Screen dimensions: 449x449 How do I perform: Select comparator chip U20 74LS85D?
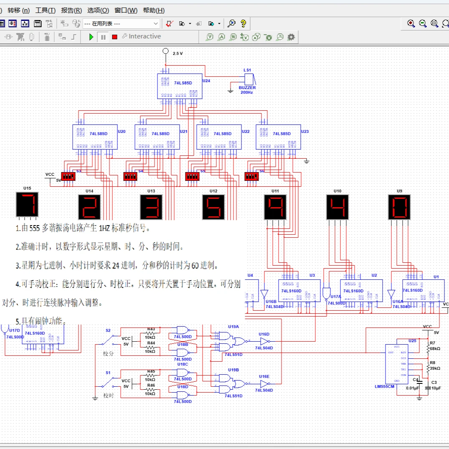click(x=95, y=137)
